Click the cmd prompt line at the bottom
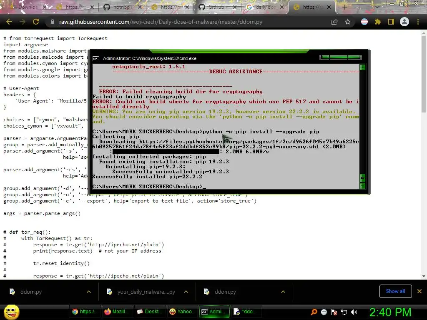Viewport: 427px width, 320px height. click(x=149, y=187)
